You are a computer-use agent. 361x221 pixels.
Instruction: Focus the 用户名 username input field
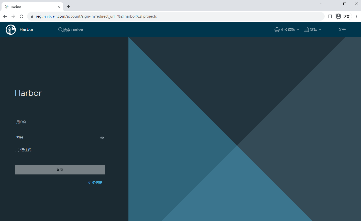click(x=60, y=122)
